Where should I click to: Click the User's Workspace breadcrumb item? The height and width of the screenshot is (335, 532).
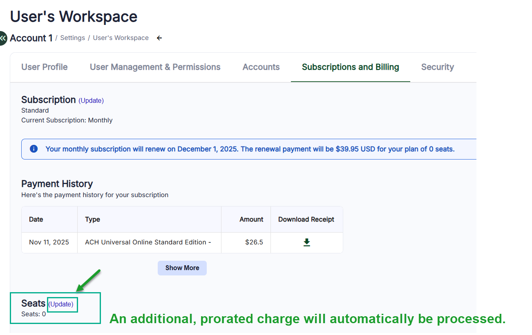point(121,38)
